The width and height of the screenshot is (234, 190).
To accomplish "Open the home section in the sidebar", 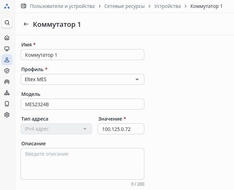I will pyautogui.click(x=7, y=38).
